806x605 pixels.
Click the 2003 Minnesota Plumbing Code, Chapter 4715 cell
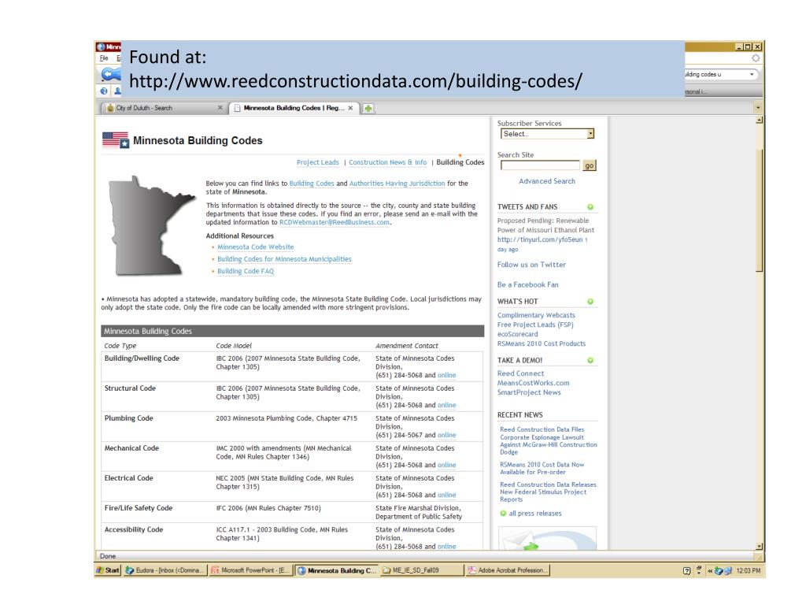pos(287,418)
